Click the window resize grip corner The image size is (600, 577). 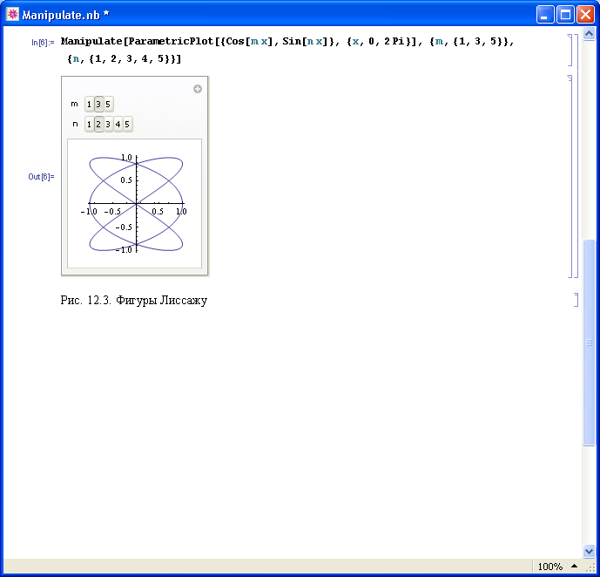(590, 567)
